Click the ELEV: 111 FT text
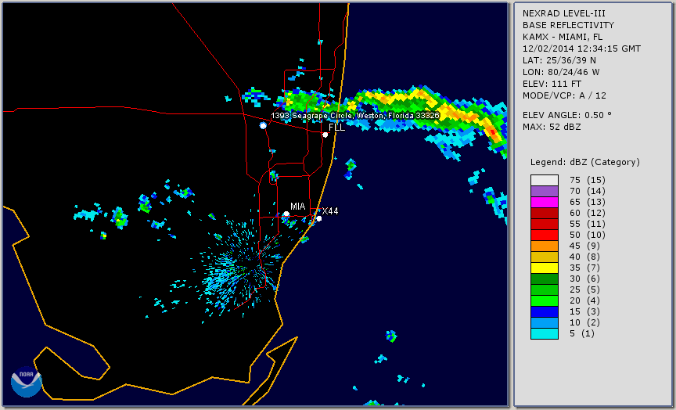 [552, 84]
